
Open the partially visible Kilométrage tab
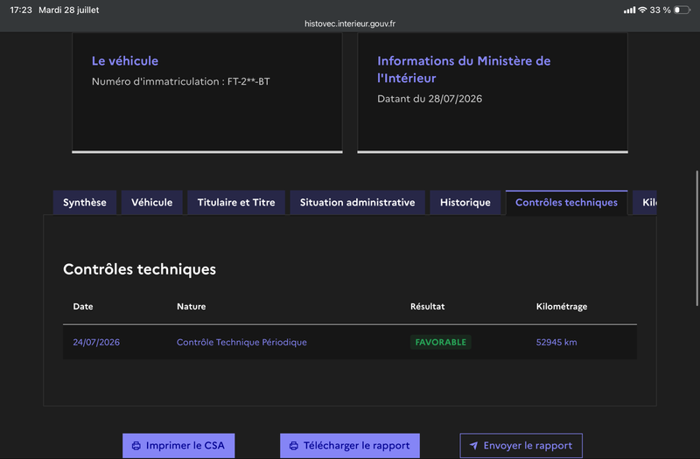click(645, 203)
